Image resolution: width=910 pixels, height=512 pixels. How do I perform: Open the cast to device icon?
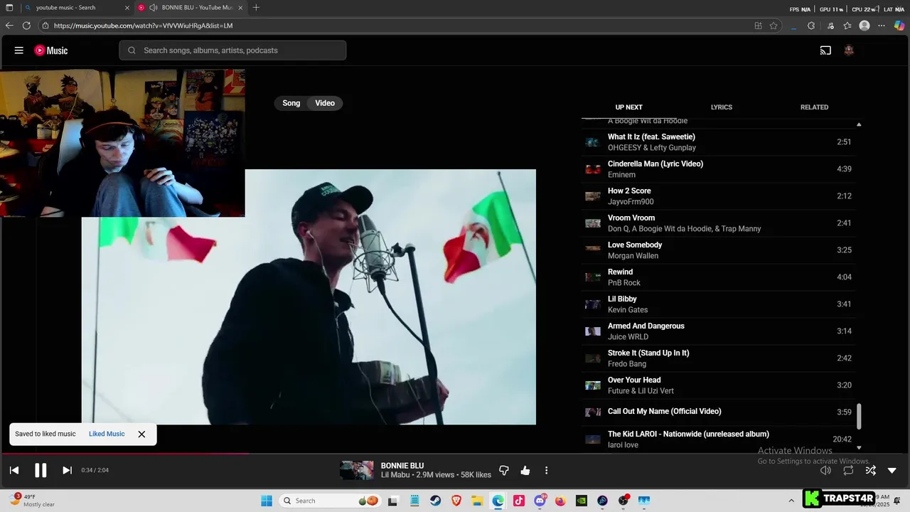825,50
